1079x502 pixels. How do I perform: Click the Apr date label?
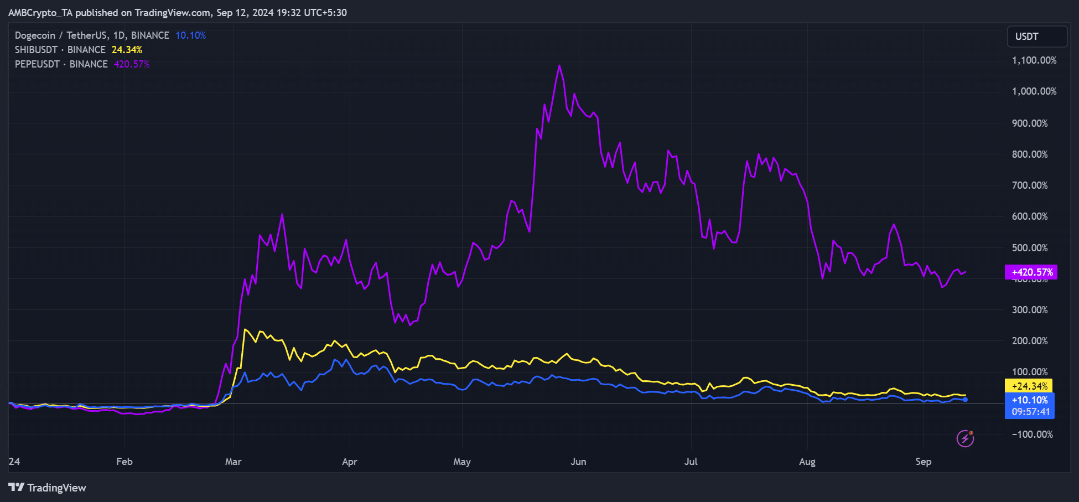(x=350, y=461)
